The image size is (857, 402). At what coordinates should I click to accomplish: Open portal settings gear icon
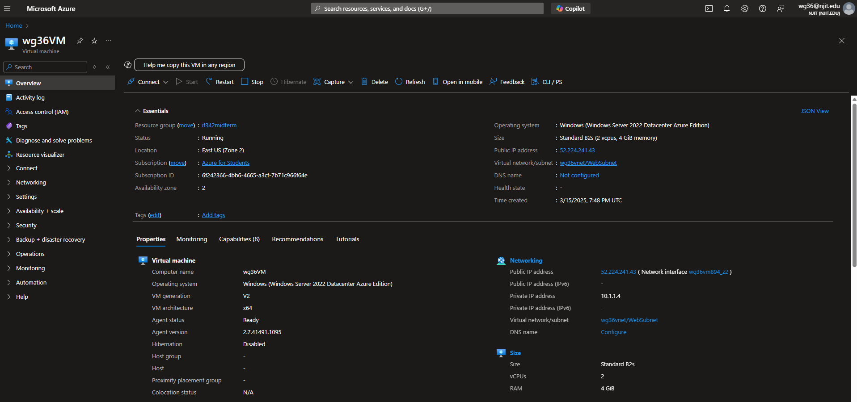click(x=744, y=8)
